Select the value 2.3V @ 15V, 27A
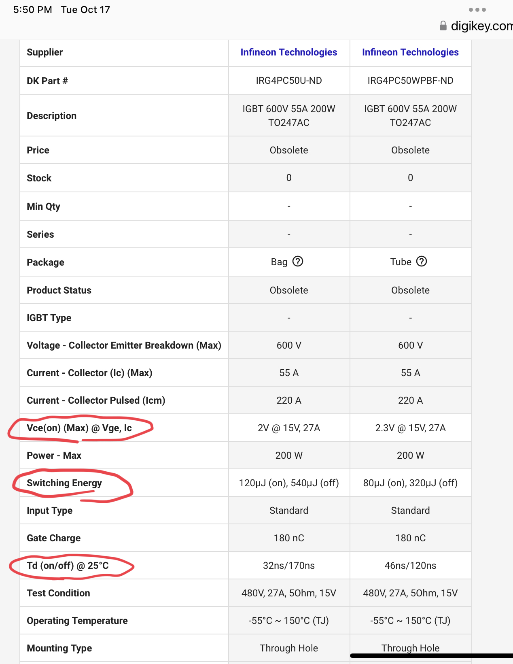The height and width of the screenshot is (664, 513). [410, 428]
